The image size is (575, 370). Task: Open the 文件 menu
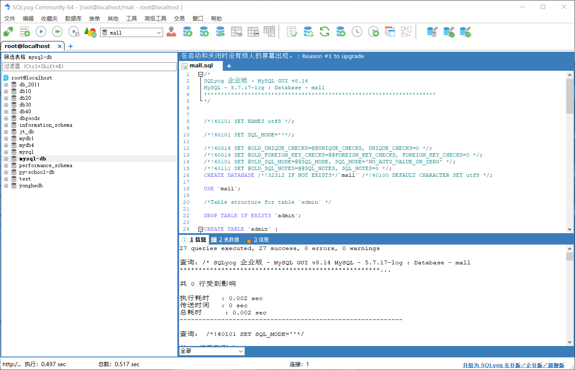point(10,19)
